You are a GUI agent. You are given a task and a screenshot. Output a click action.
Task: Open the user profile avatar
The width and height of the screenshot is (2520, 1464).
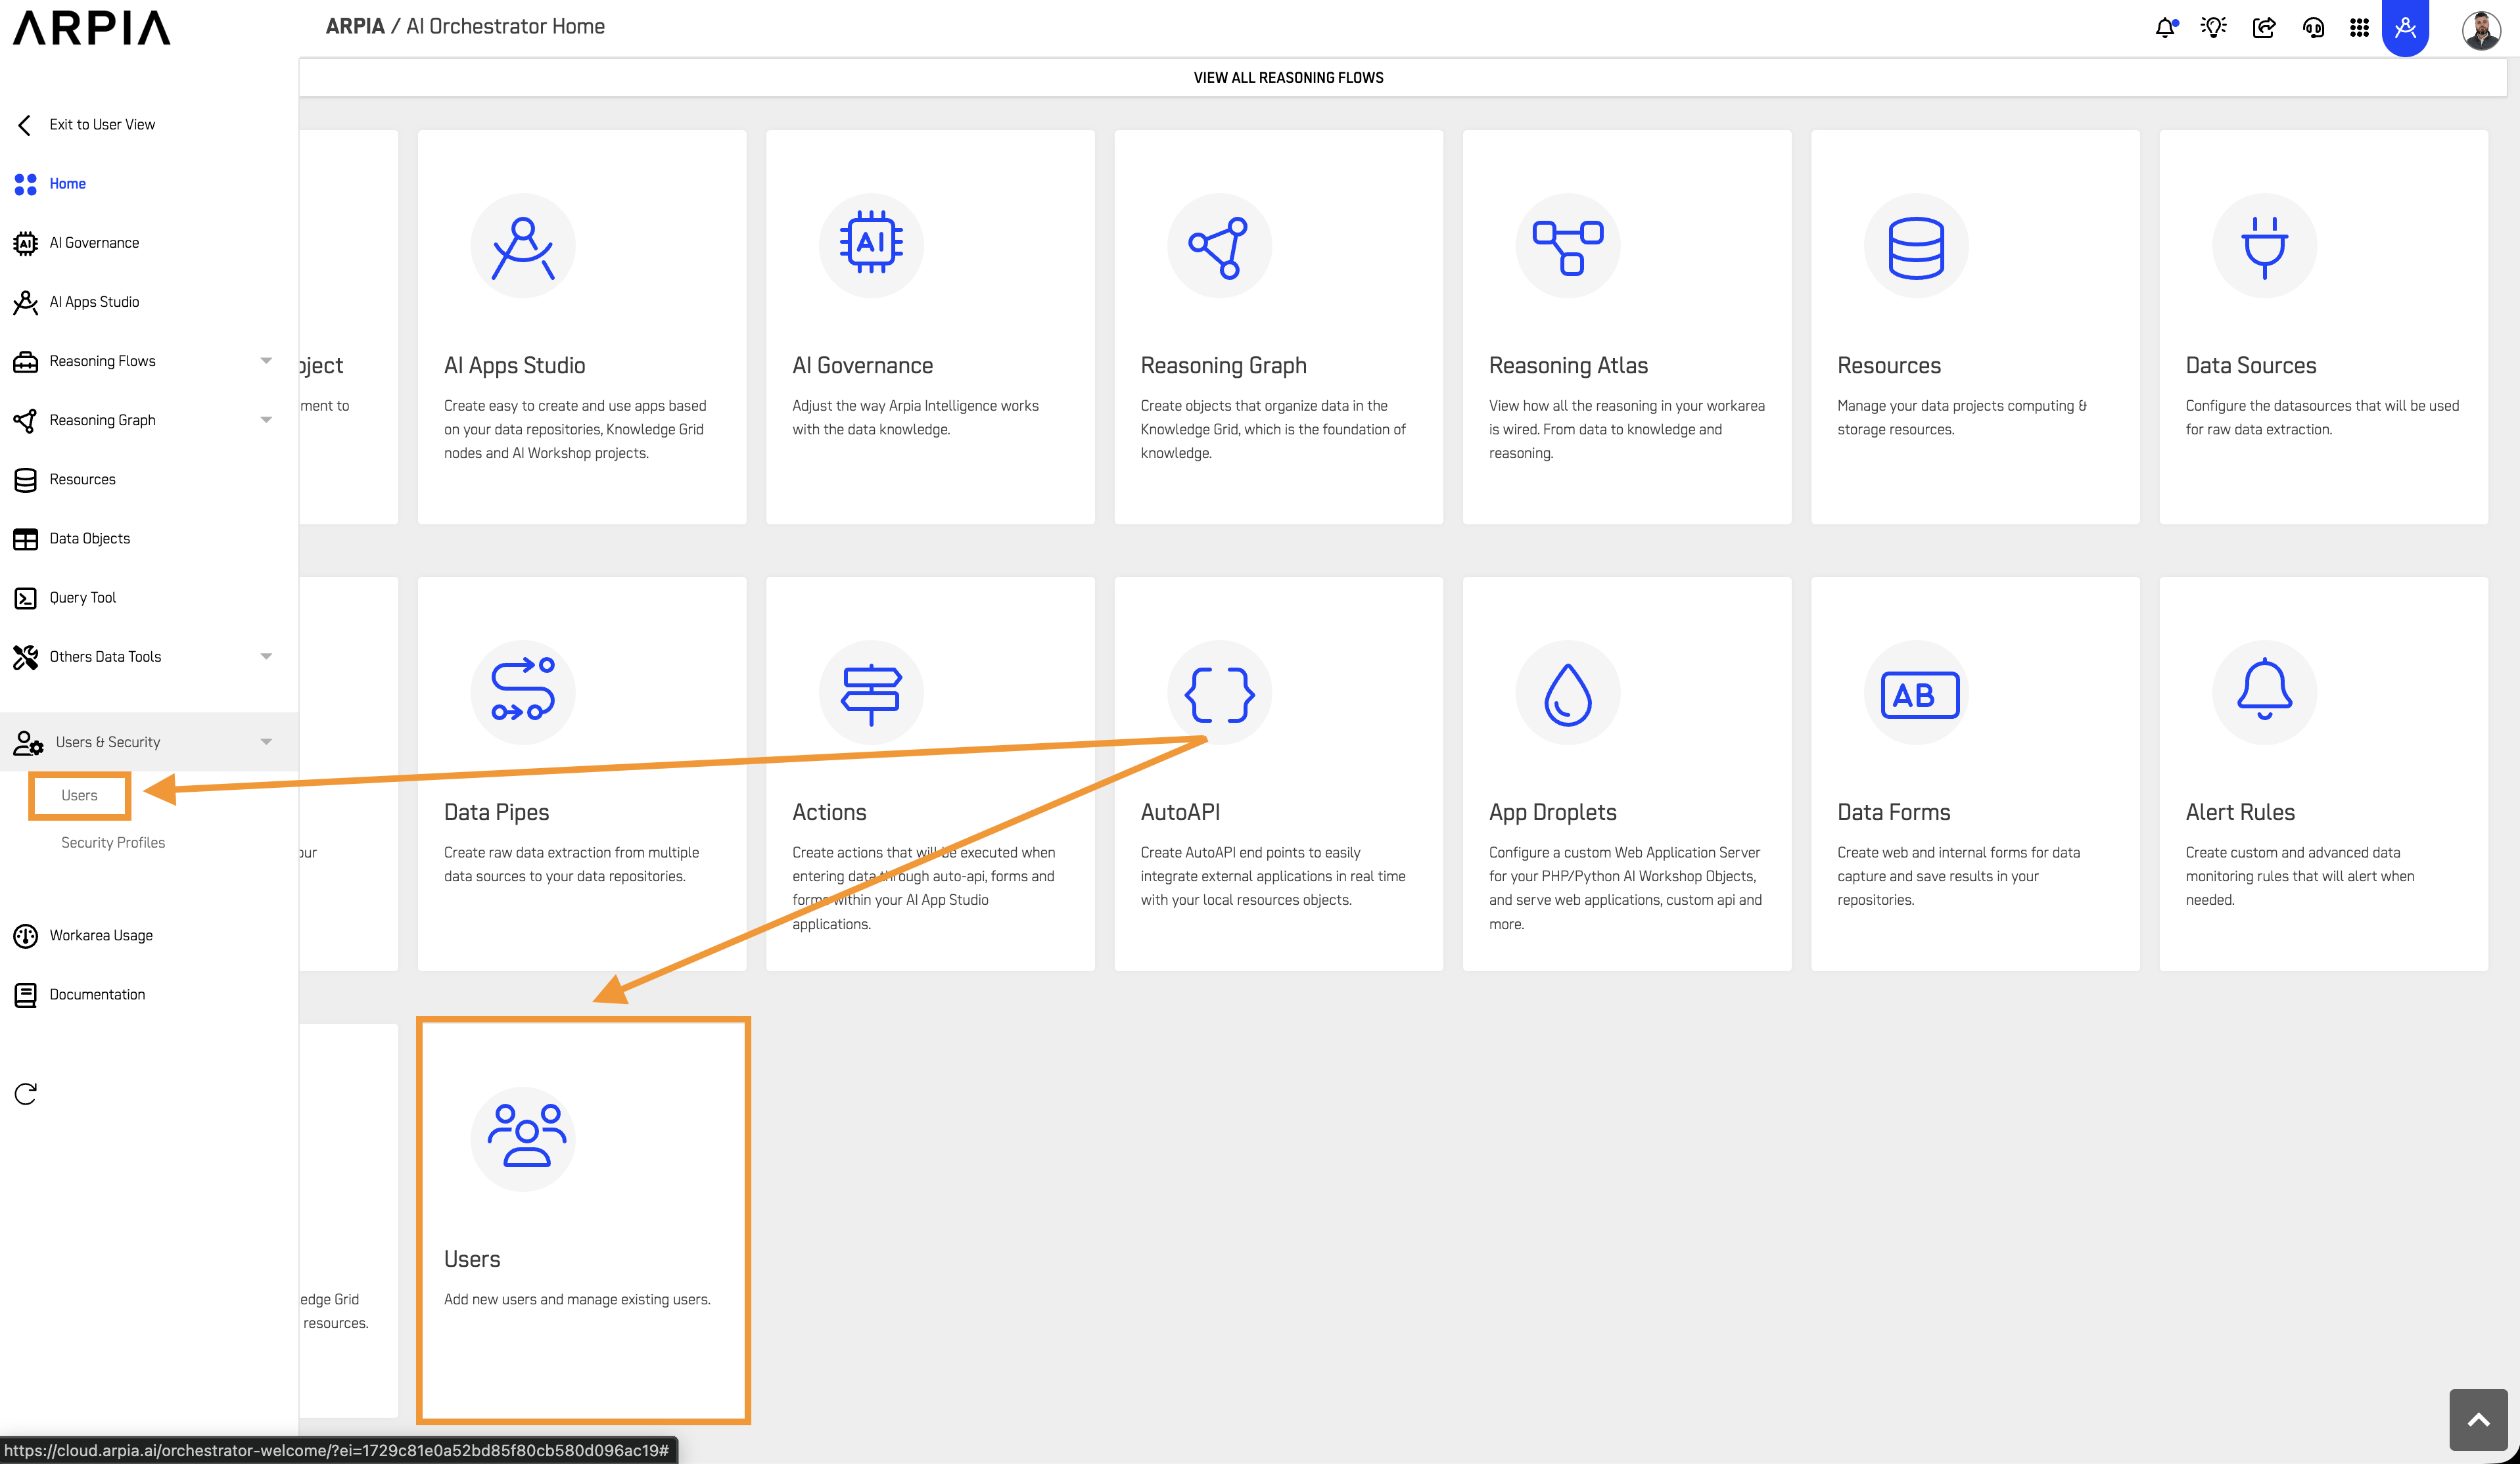(2481, 29)
